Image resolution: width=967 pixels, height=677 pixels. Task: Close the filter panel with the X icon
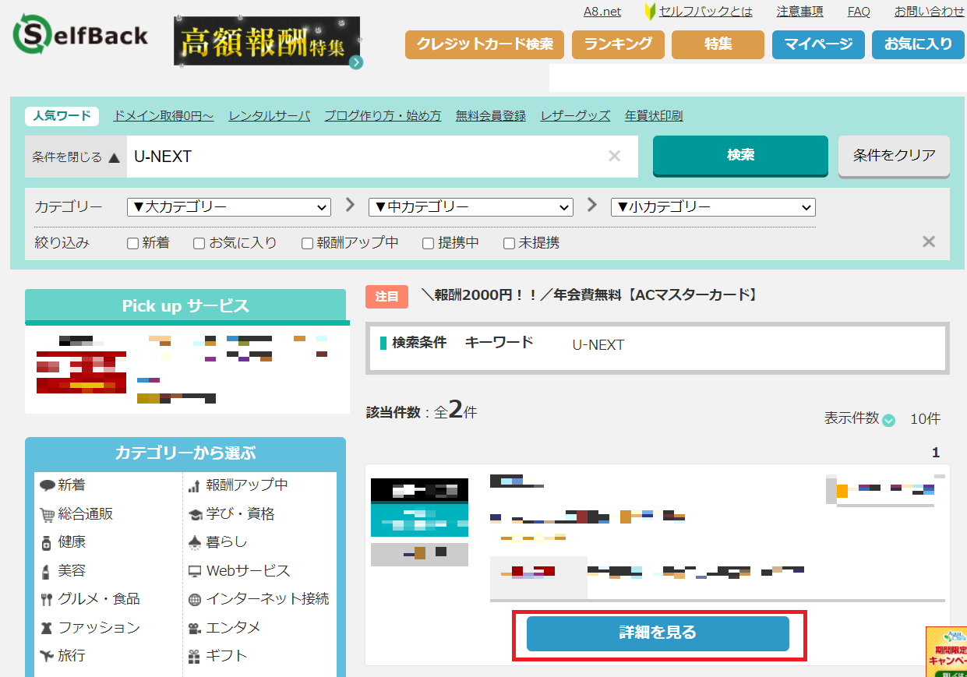point(928,242)
